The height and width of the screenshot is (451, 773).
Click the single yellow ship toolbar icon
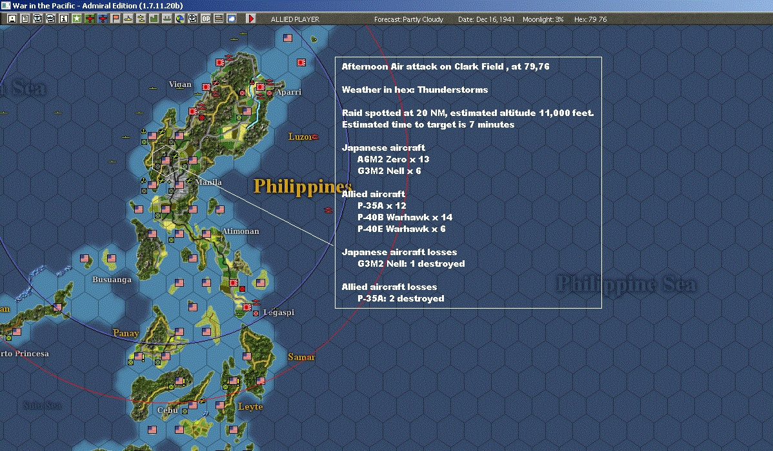[x=128, y=19]
